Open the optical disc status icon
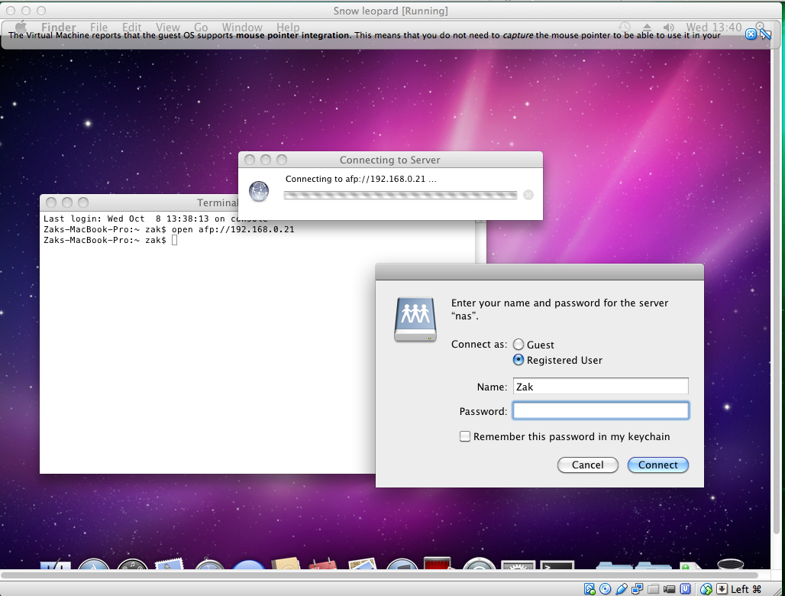Viewport: 785px width, 596px height. 605,589
